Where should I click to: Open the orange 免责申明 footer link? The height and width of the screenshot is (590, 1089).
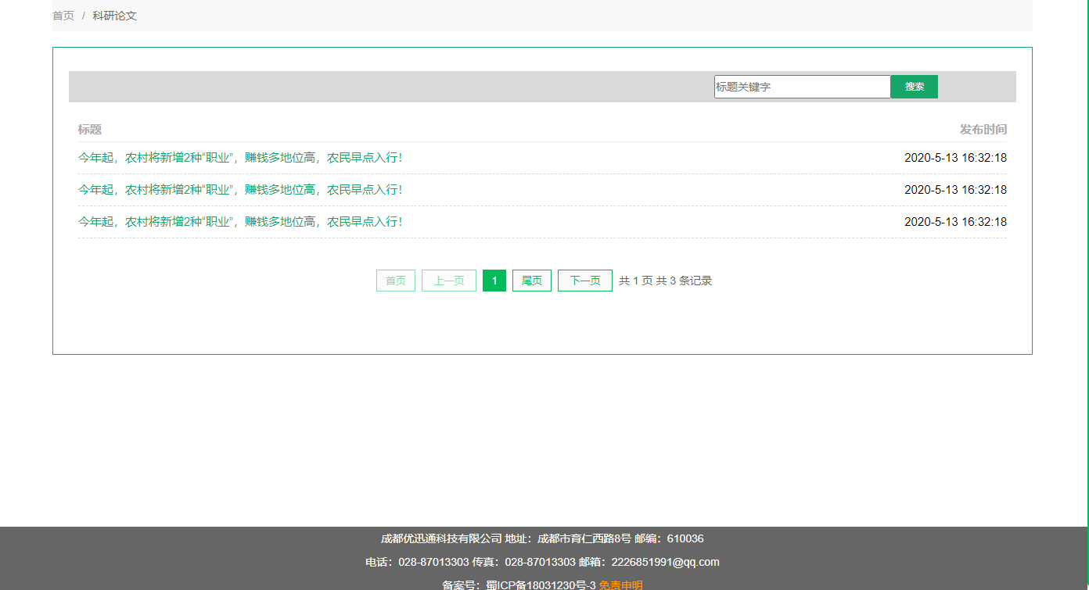pos(621,585)
